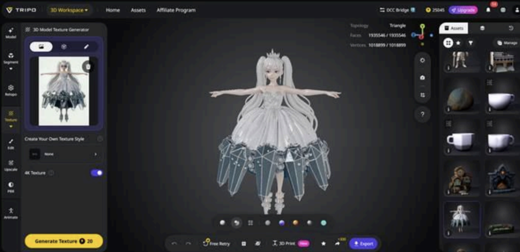Select the Segment tool in sidebar
520x252 pixels.
pos(11,58)
